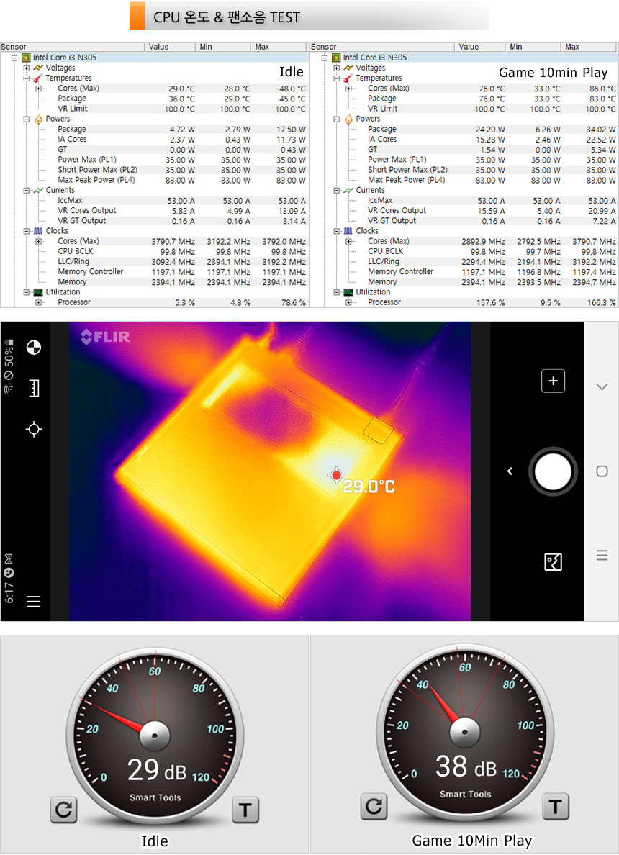Tap the plus icon in FLIR camera
The image size is (619, 855).
[553, 381]
